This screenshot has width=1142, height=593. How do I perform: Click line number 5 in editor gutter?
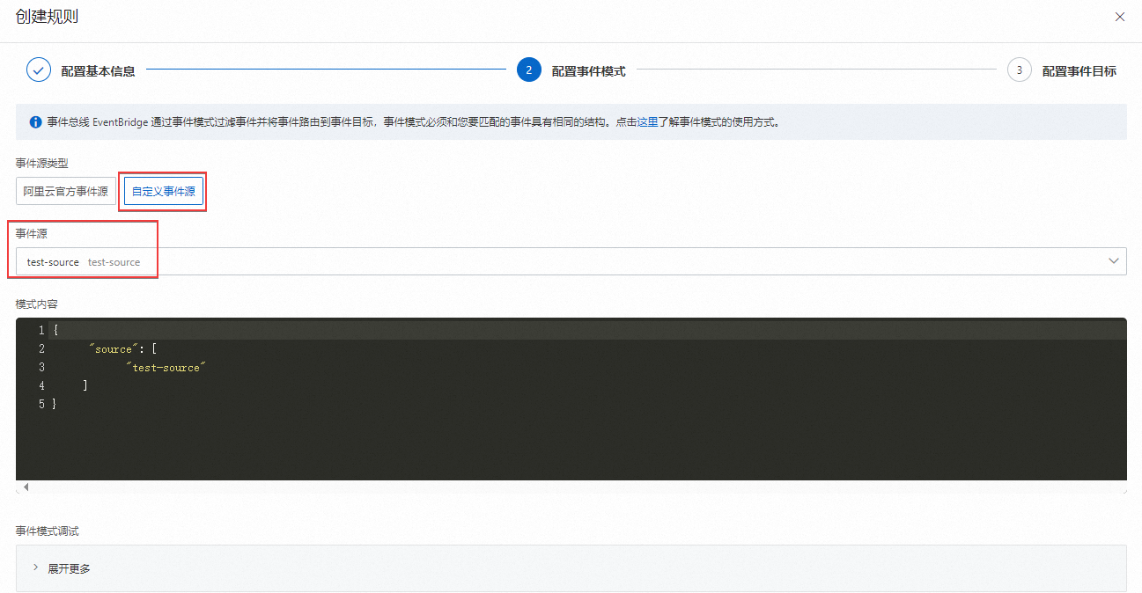[41, 404]
